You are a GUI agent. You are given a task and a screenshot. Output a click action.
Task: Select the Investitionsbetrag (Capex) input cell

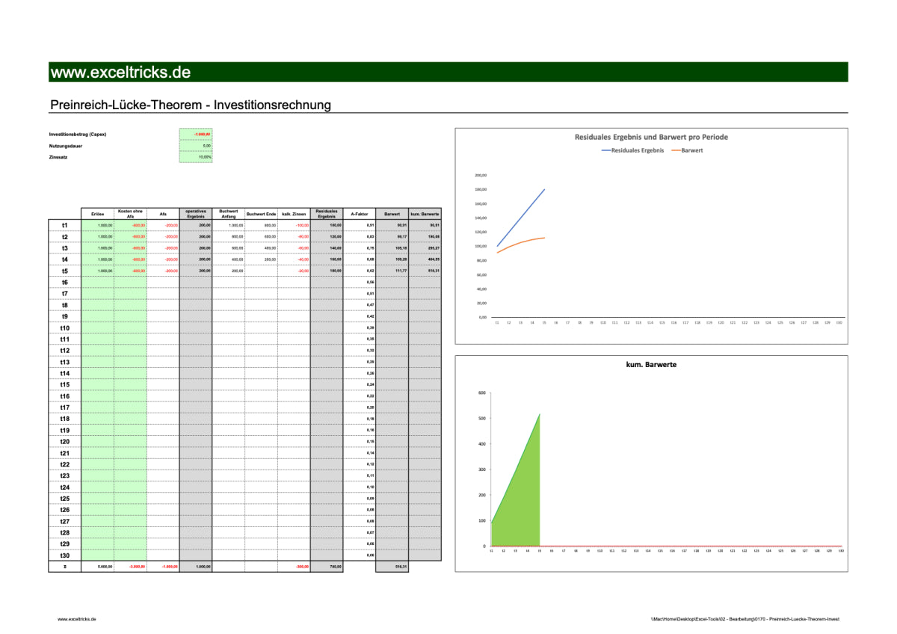point(197,134)
